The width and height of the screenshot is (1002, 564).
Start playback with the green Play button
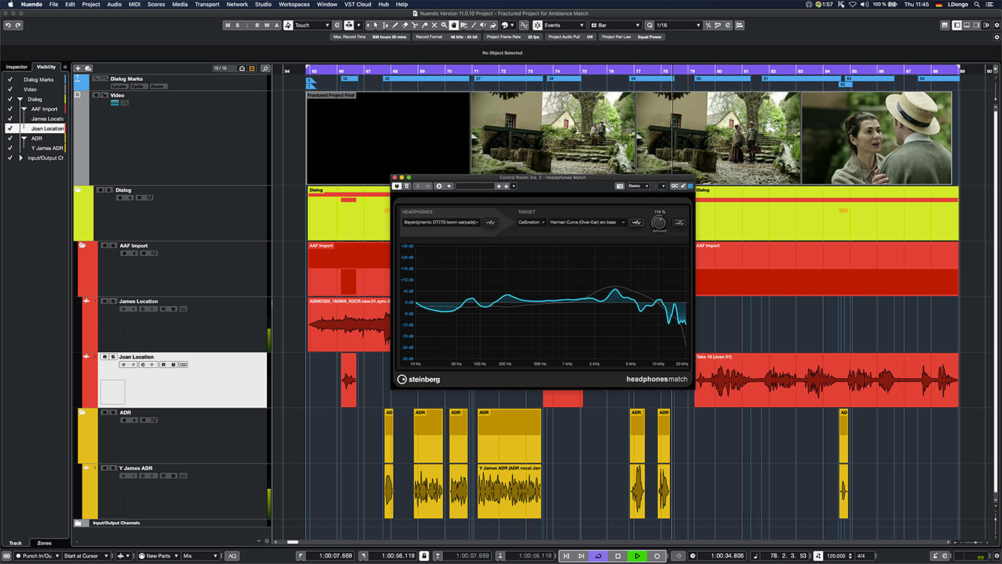tap(636, 556)
